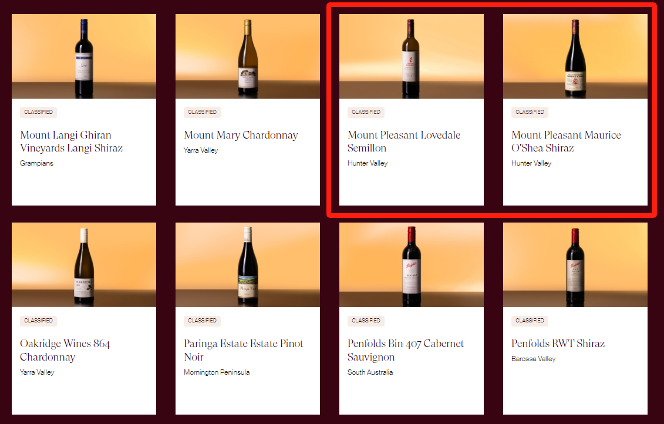Open Penfolds RWT Shiraz title link
Viewport: 664px width, 424px height.
pyautogui.click(x=558, y=344)
